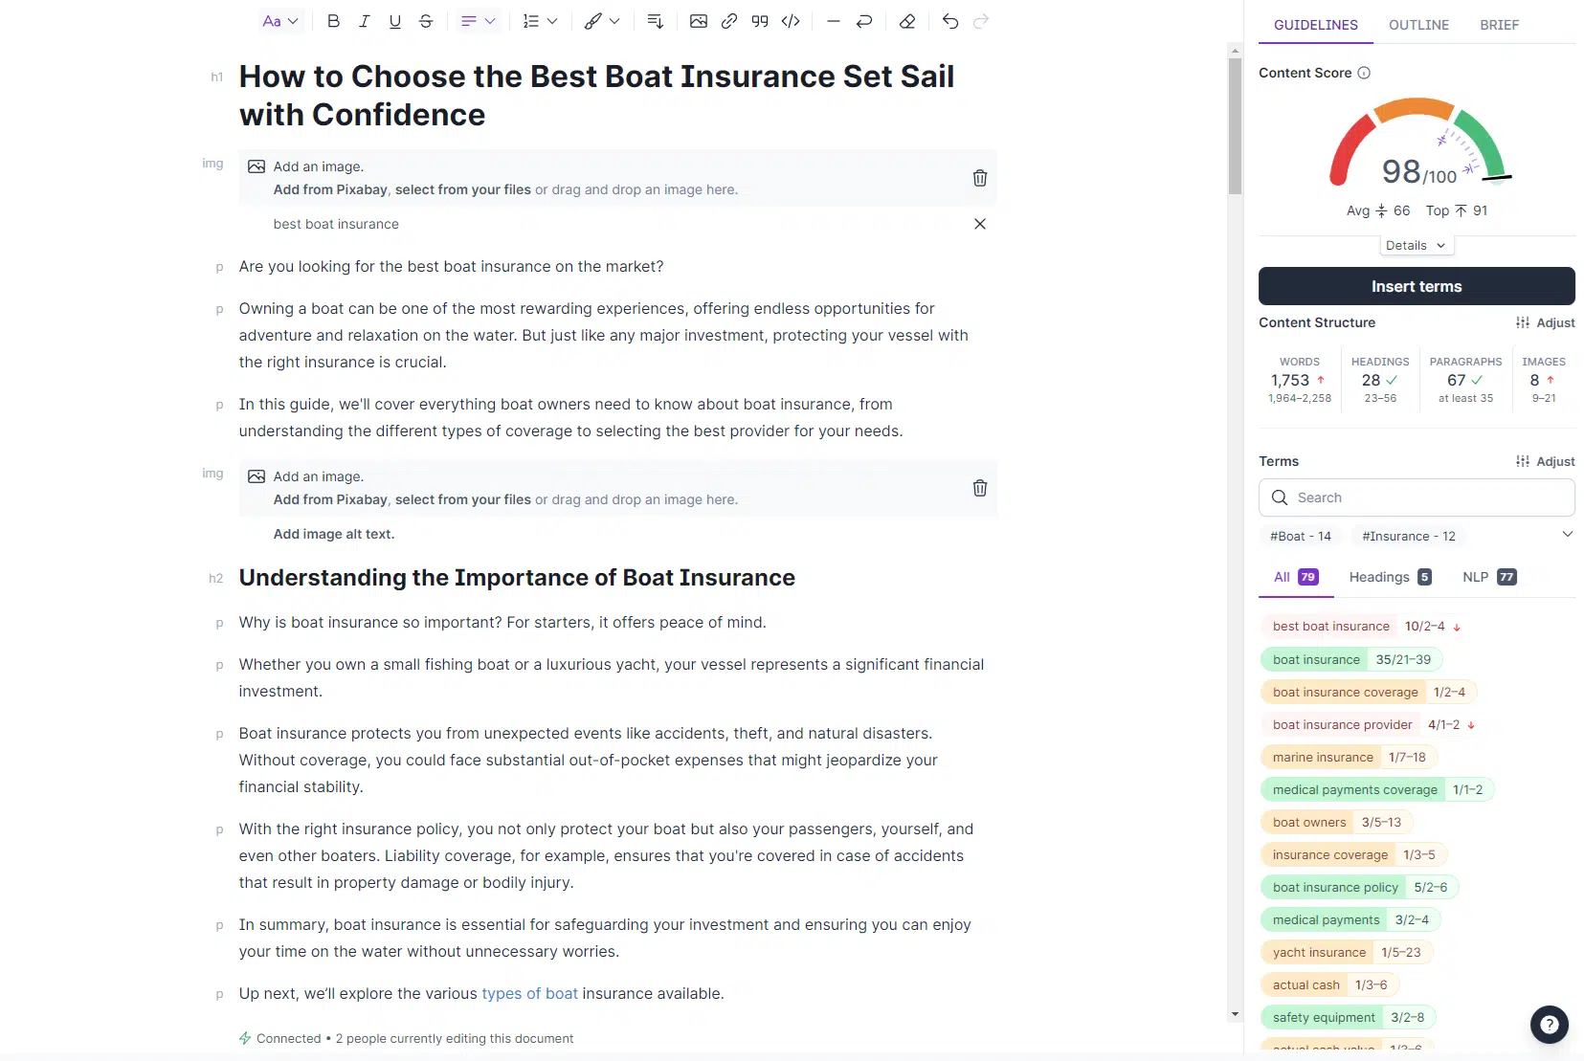The width and height of the screenshot is (1584, 1061).
Task: Switch to the Outline tab
Action: [1418, 25]
